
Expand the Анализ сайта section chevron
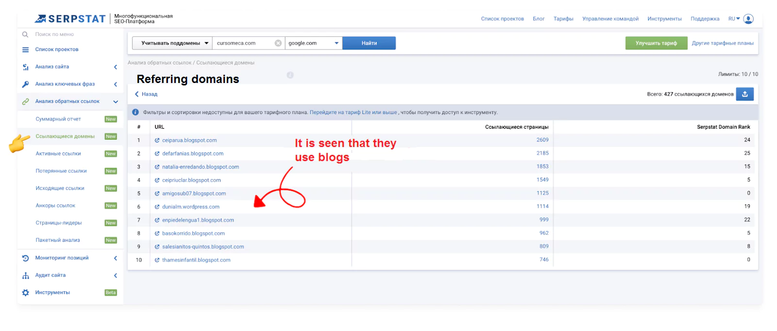point(116,67)
